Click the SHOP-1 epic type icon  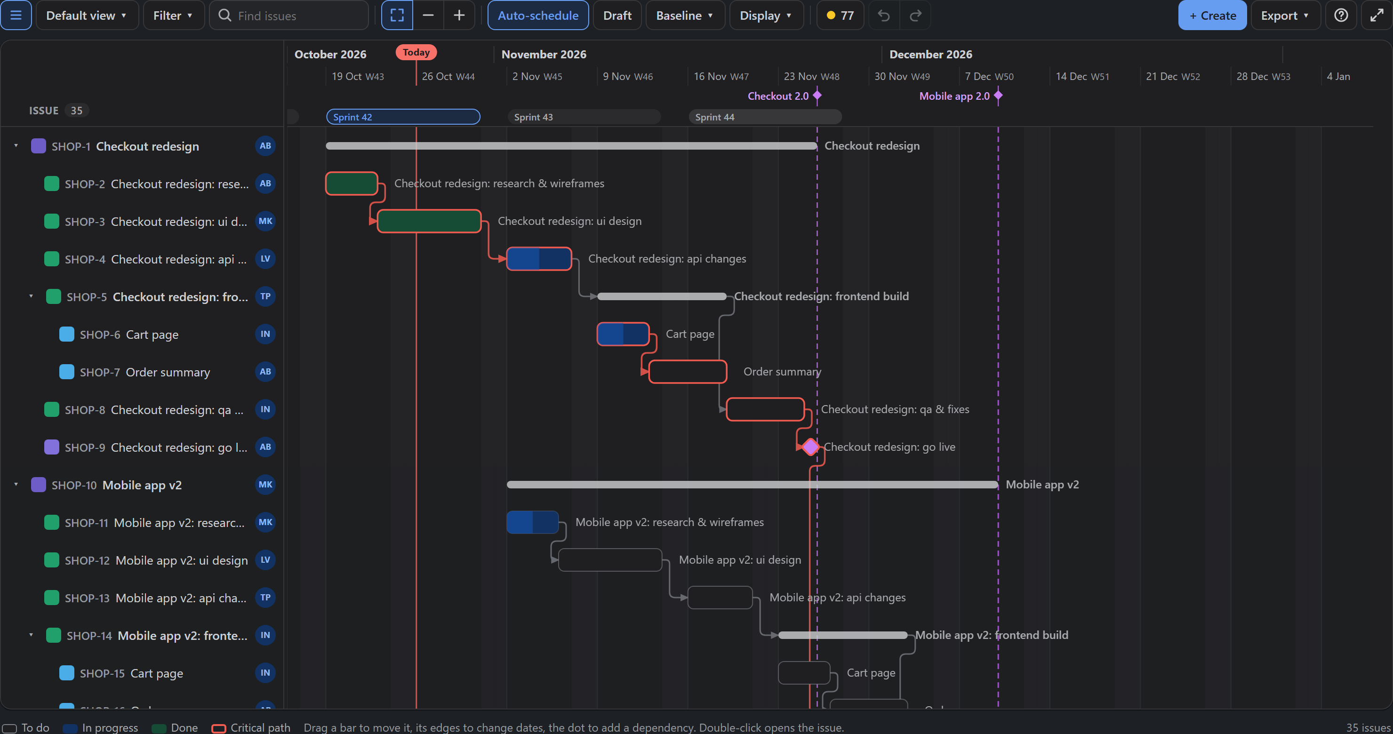(39, 146)
